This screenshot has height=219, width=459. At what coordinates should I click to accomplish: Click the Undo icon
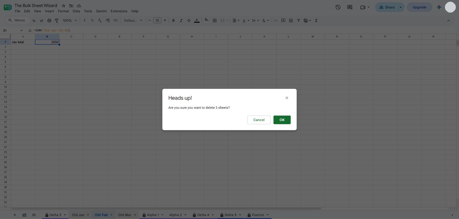click(x=34, y=20)
